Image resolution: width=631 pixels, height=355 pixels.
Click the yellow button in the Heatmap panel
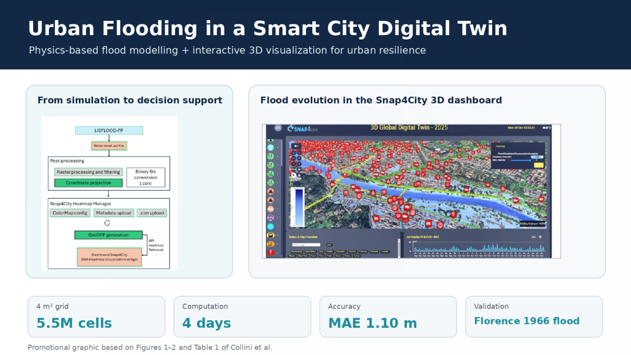538,165
